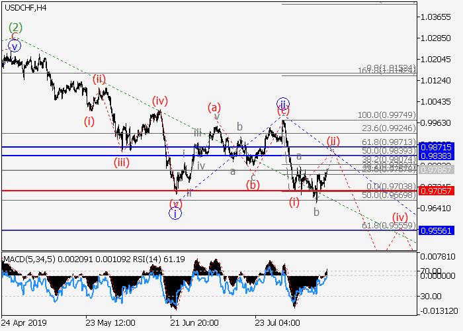This screenshot has height=331, width=463.
Task: Select the 70.000 RSI level marker
Action: click(433, 271)
